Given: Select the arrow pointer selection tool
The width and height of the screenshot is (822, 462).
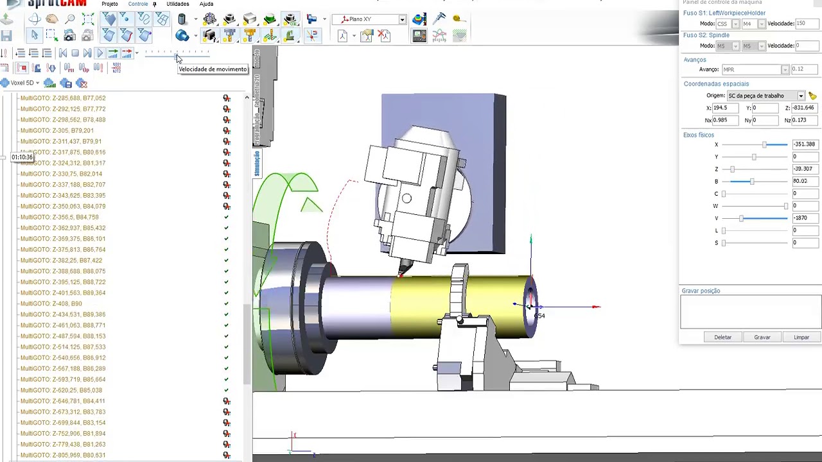Looking at the screenshot, I should point(35,35).
